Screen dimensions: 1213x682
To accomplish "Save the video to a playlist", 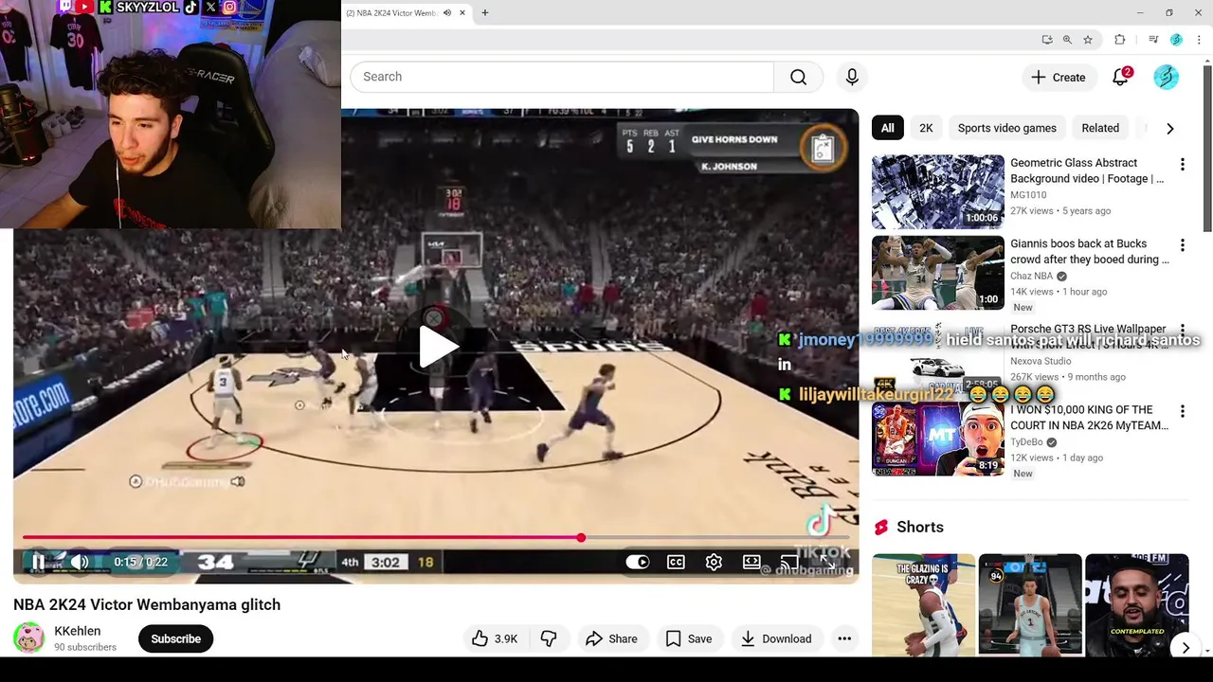I will 689,638.
